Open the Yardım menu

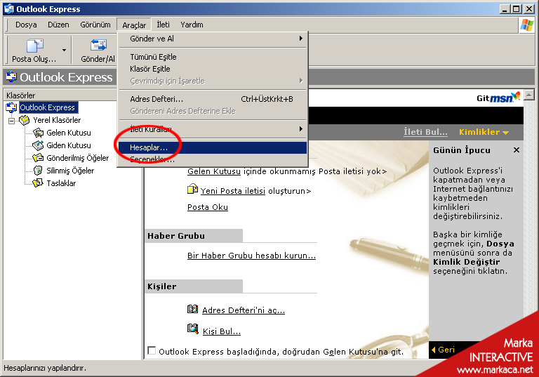(192, 25)
